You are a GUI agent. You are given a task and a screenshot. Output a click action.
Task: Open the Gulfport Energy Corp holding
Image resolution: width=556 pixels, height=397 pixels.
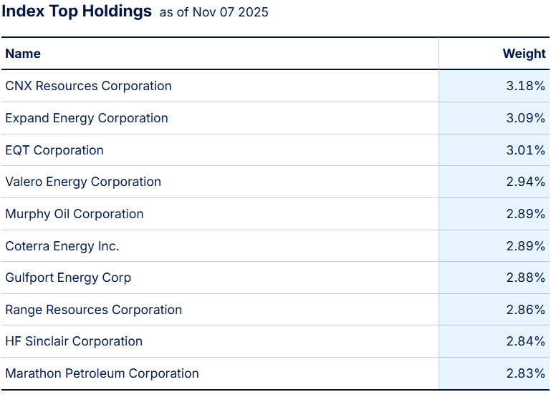[x=68, y=278]
